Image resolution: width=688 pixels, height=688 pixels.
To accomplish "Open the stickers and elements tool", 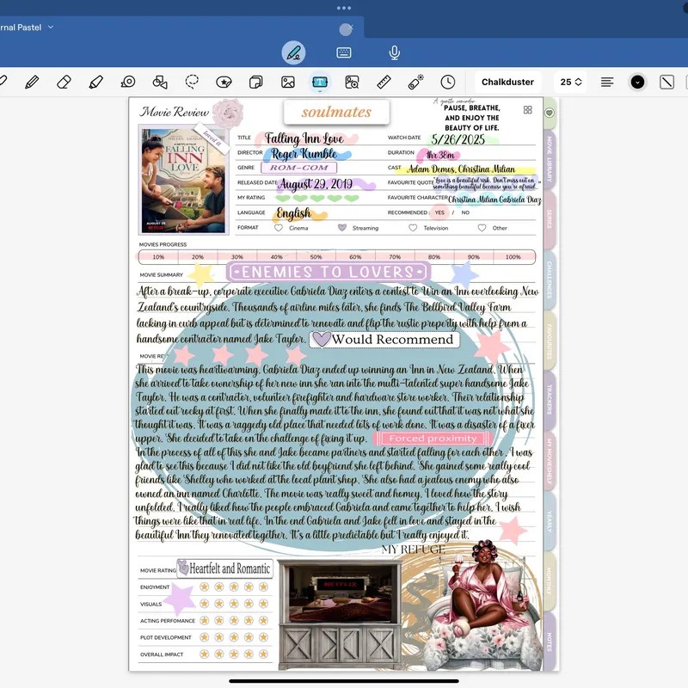I will [x=224, y=82].
